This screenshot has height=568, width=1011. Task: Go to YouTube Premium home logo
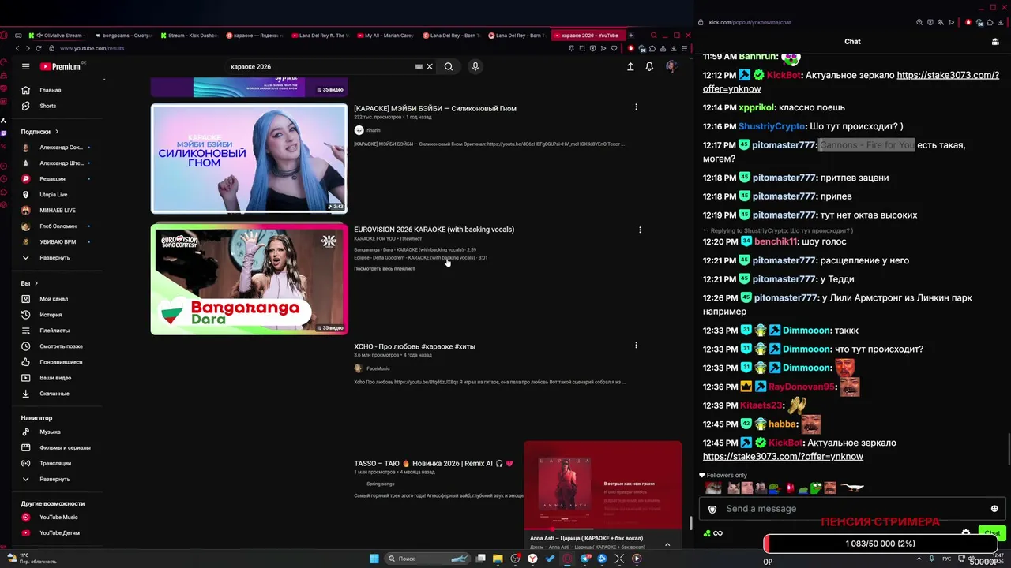click(61, 67)
